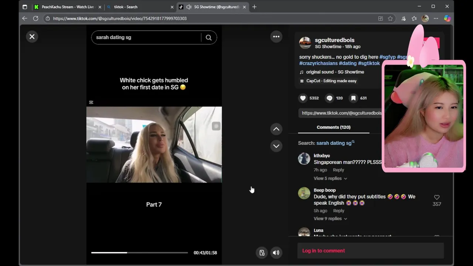Go to next video with down arrow
The image size is (473, 266).
coord(276,146)
